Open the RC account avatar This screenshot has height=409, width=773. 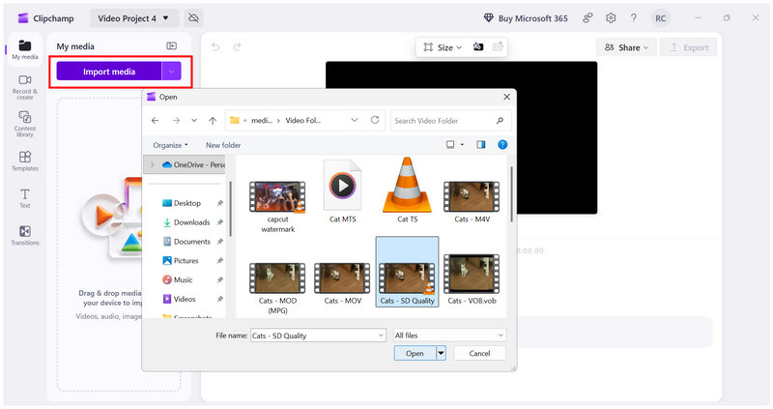660,18
